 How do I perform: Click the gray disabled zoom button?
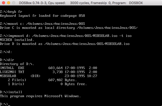[14, 3]
